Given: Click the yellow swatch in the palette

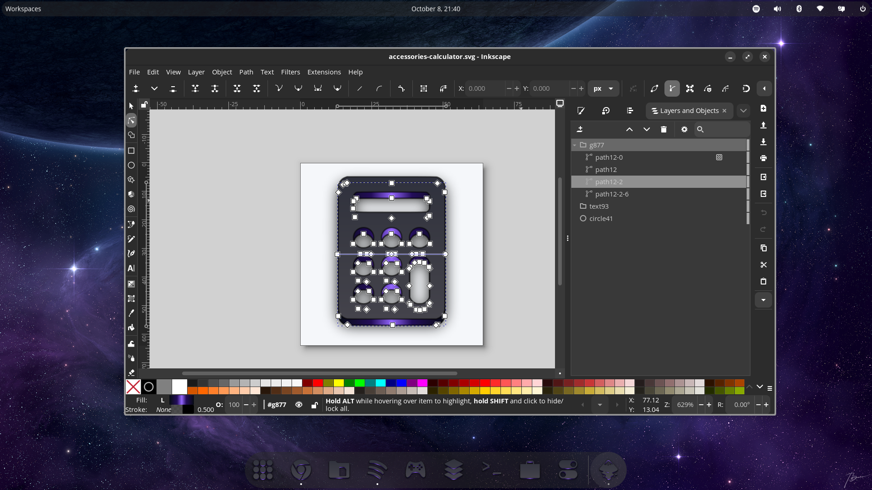Looking at the screenshot, I should point(339,383).
